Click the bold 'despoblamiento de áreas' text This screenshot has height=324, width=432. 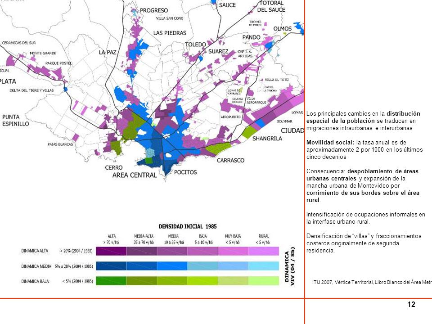(383, 171)
